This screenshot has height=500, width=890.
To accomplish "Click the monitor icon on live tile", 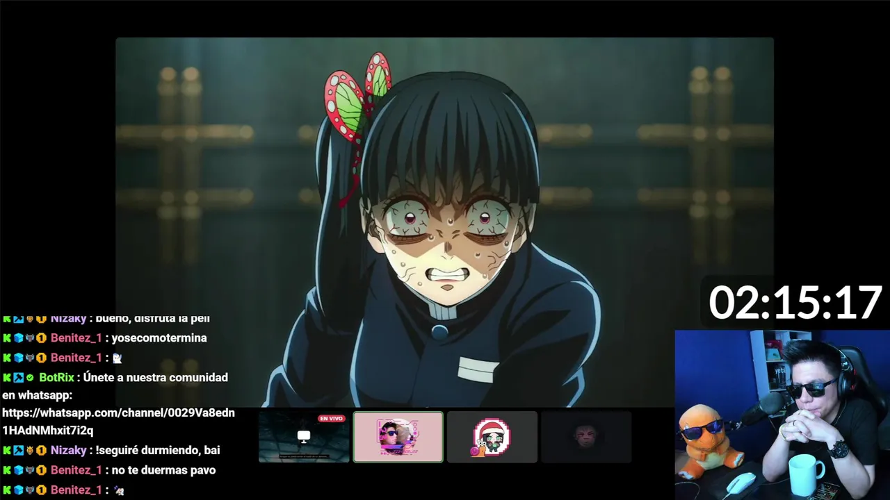I will click(x=303, y=436).
